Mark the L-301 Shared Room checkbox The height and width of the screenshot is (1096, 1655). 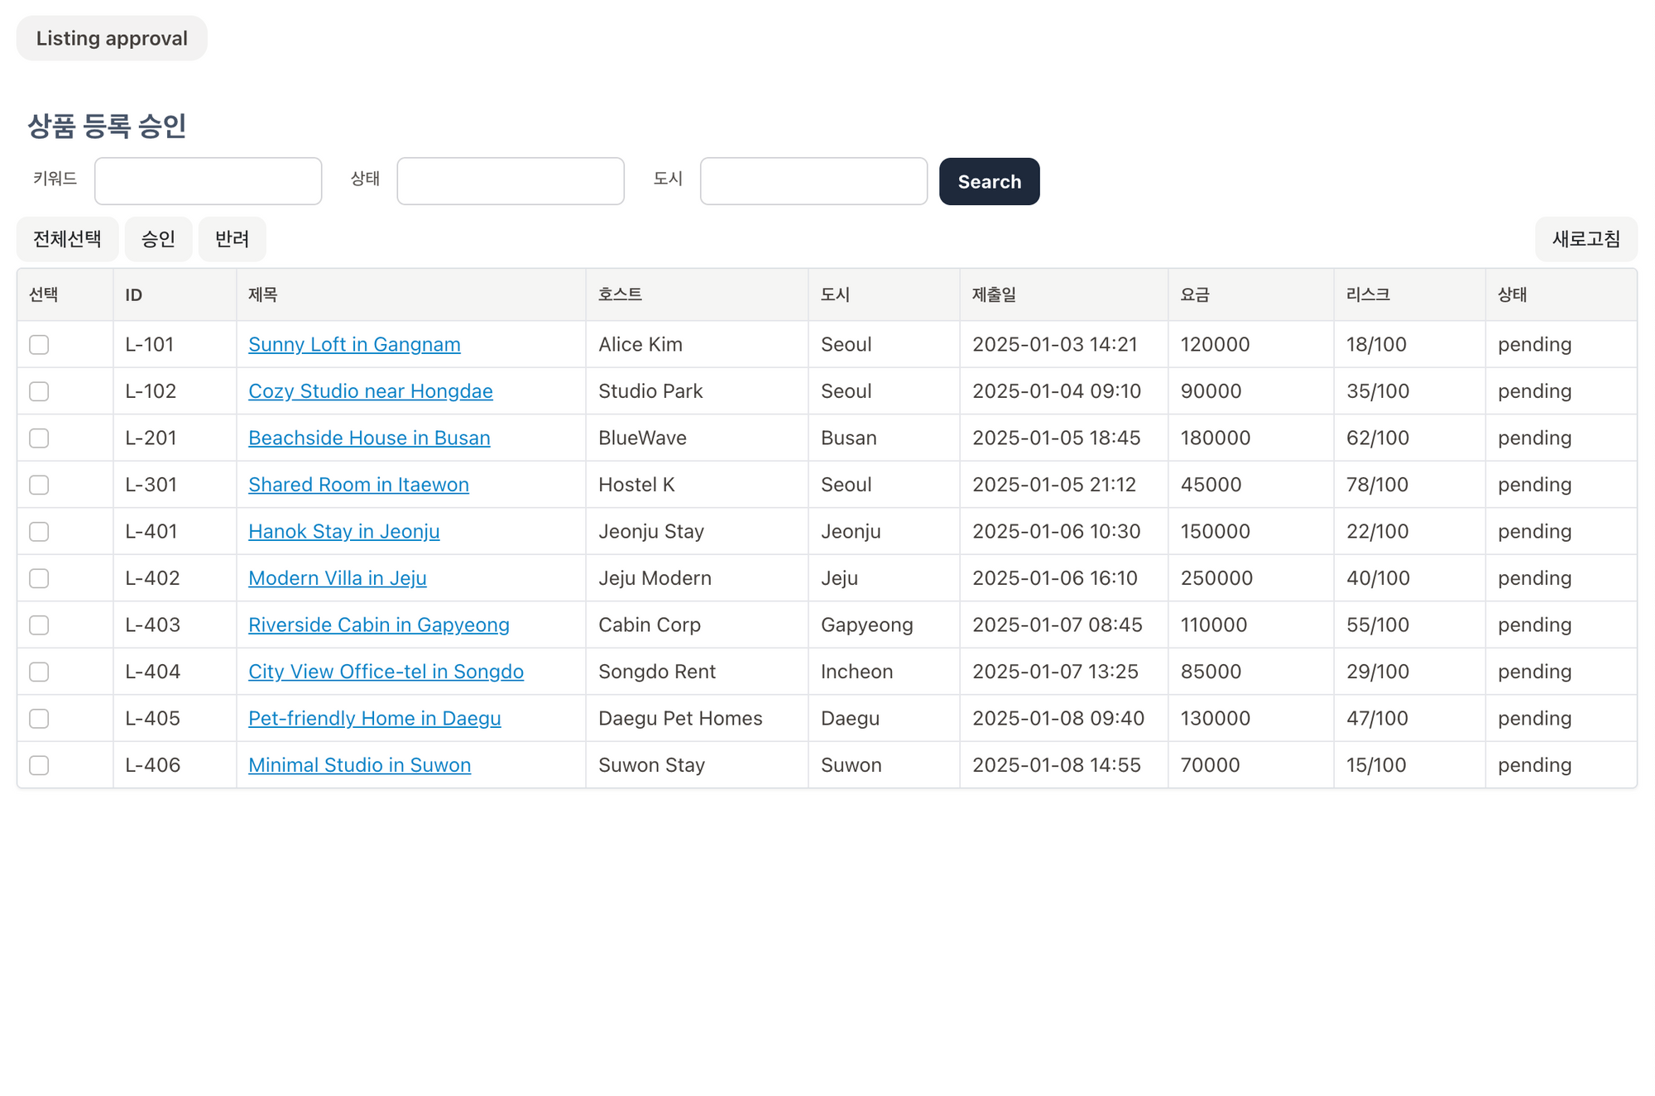point(39,485)
